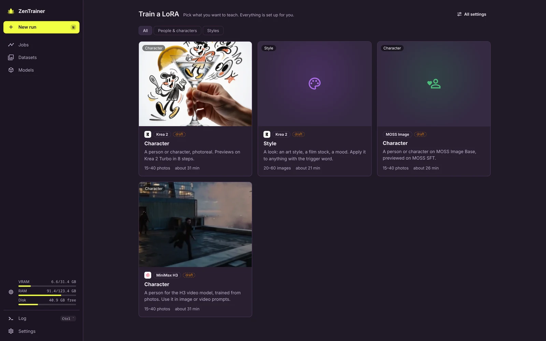Open the cartoon martini glass Character thumbnail
The height and width of the screenshot is (341, 546).
click(195, 84)
